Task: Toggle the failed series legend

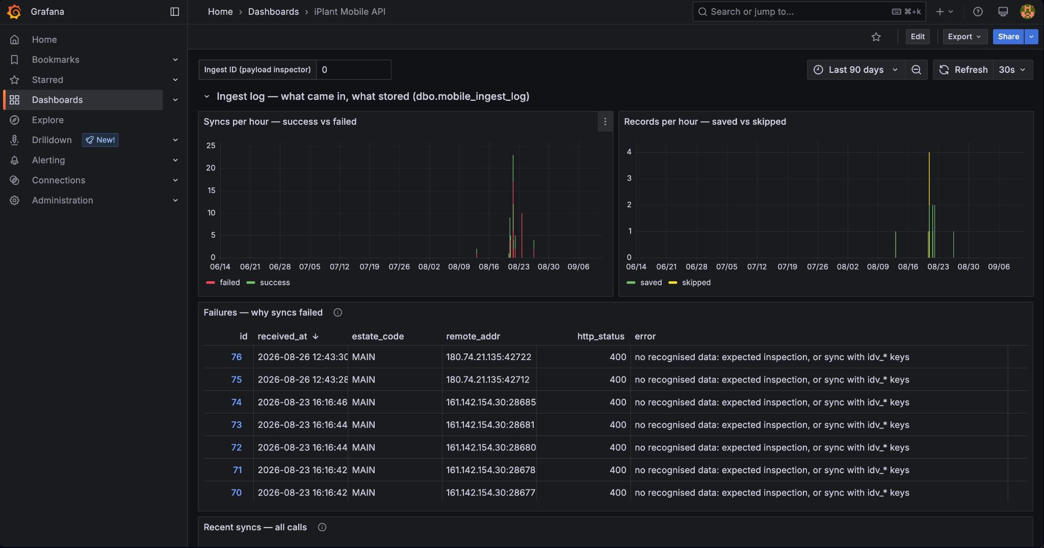Action: (223, 283)
